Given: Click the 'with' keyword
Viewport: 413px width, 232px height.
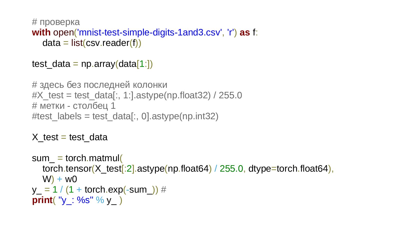Looking at the screenshot, I should click(41, 32).
